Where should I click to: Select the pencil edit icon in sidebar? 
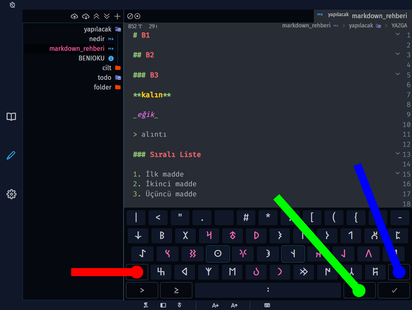(x=11, y=155)
